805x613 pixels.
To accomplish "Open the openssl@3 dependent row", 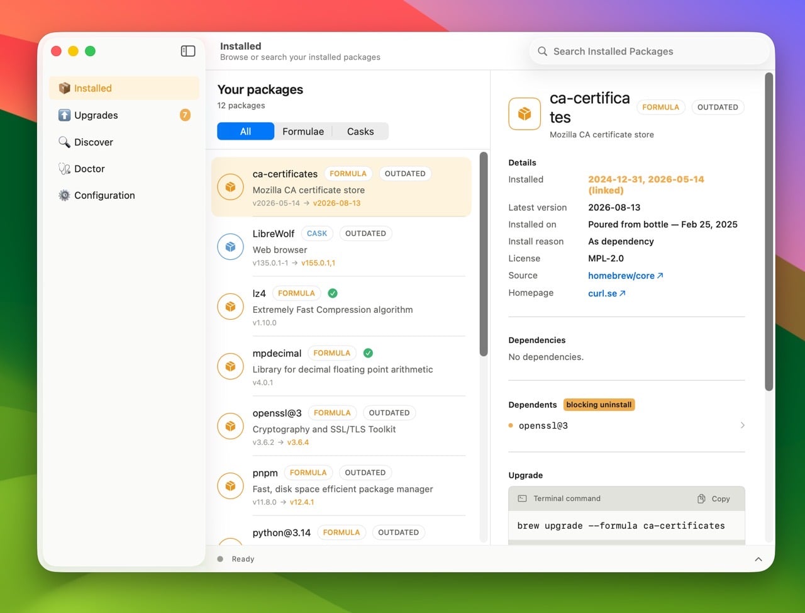I will tap(626, 425).
